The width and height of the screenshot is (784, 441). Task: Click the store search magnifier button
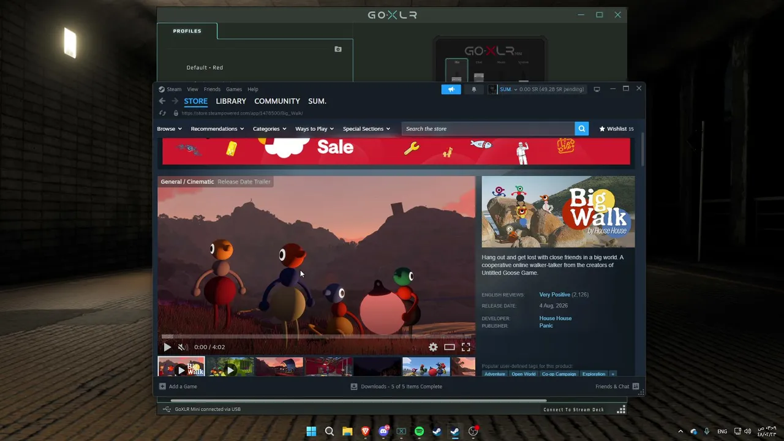(581, 129)
